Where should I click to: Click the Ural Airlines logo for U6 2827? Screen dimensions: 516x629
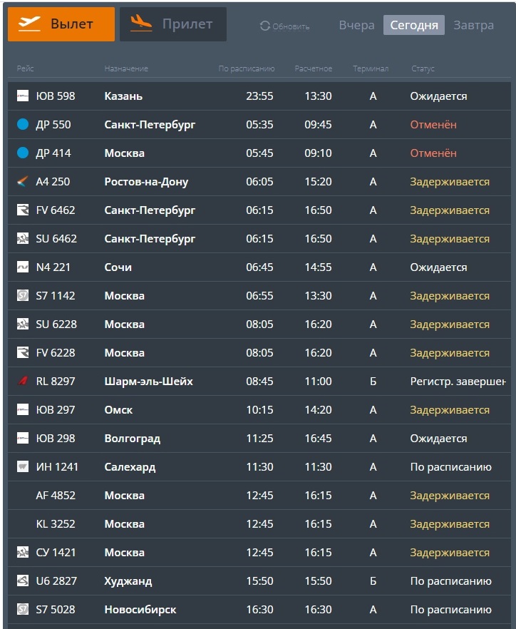tap(23, 581)
